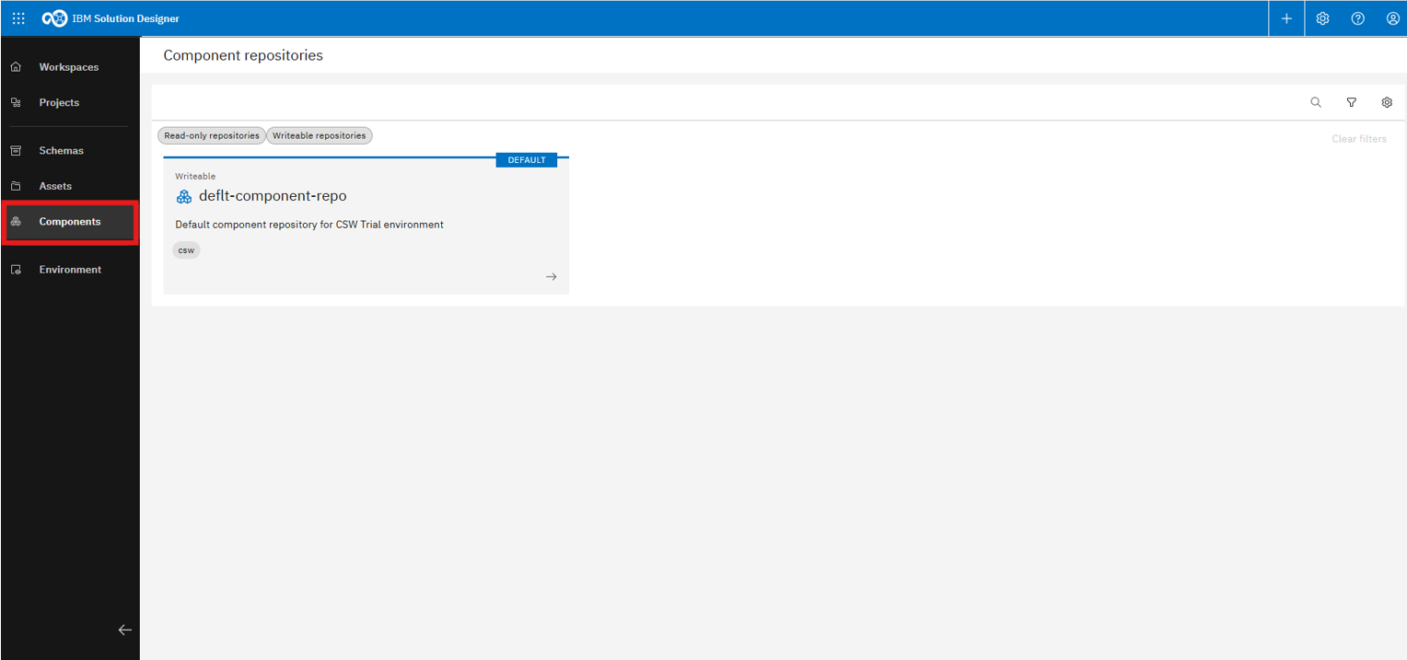Go to Workspaces in the sidebar

[x=68, y=67]
